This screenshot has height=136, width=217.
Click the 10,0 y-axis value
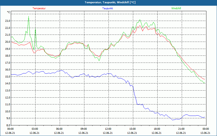click(8, 111)
